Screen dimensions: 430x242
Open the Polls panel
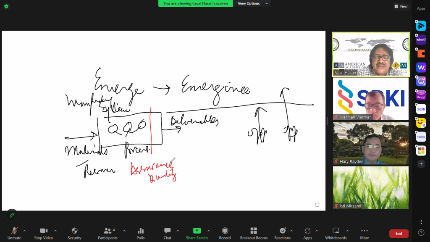click(x=140, y=234)
